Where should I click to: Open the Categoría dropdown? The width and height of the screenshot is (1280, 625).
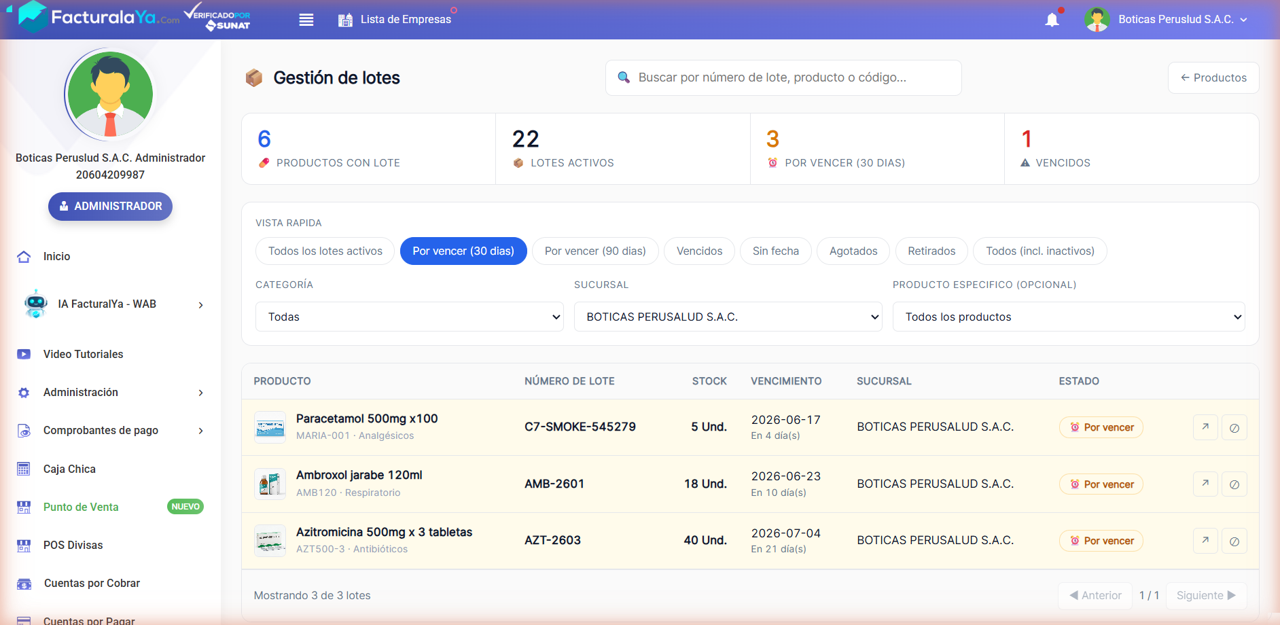(410, 317)
